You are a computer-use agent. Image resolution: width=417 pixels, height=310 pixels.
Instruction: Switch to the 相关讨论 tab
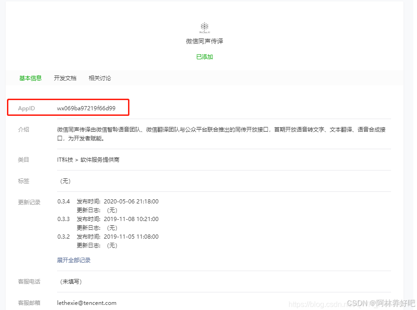100,78
